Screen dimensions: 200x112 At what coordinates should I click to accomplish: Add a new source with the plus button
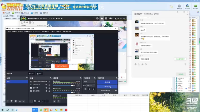point(31,101)
